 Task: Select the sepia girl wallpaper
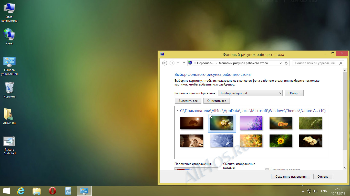point(192,141)
